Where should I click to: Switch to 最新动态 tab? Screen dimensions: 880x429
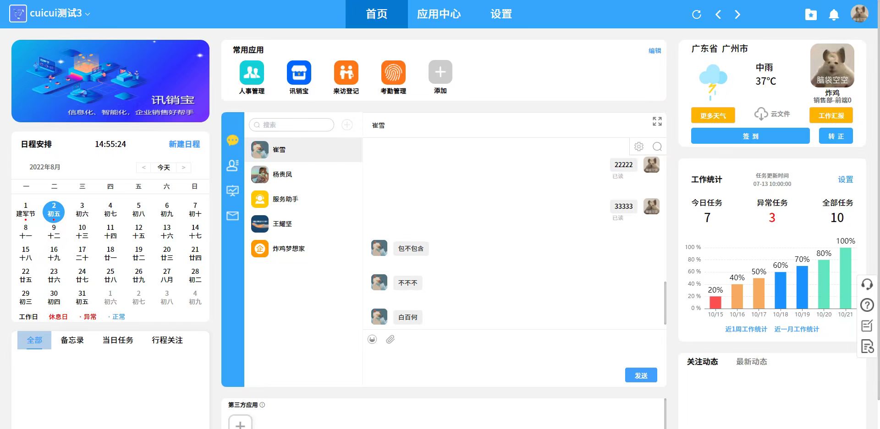[x=751, y=362]
